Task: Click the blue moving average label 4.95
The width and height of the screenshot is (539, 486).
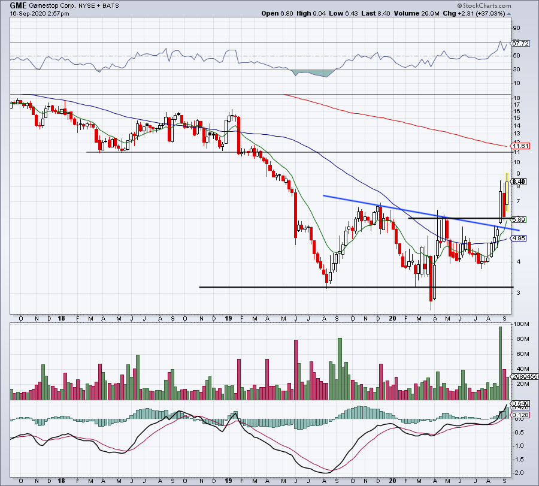Action: (x=519, y=238)
